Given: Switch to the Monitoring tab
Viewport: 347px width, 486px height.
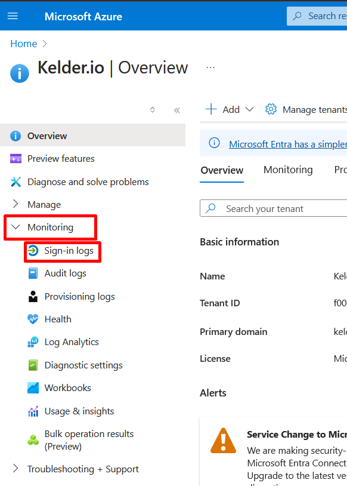Looking at the screenshot, I should click(288, 170).
